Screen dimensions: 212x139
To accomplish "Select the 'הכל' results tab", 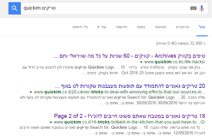I will click(202, 27).
